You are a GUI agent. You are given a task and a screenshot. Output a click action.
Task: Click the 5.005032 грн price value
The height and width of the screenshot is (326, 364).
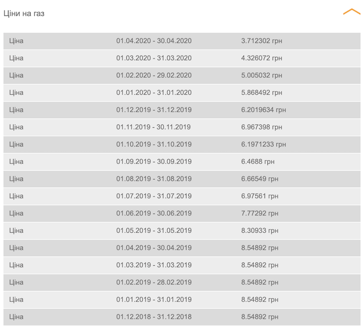[x=262, y=76]
